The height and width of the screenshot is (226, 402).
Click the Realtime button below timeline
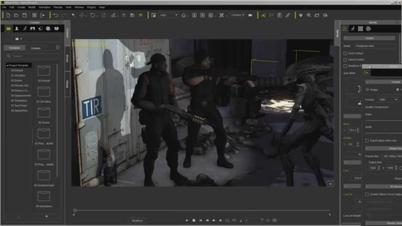tap(137, 221)
